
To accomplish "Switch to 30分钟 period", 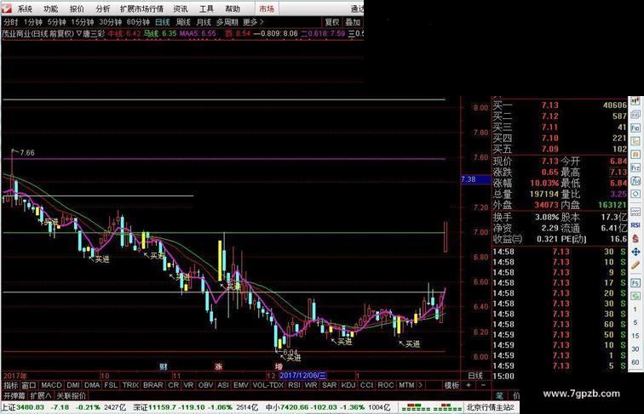I will (111, 22).
